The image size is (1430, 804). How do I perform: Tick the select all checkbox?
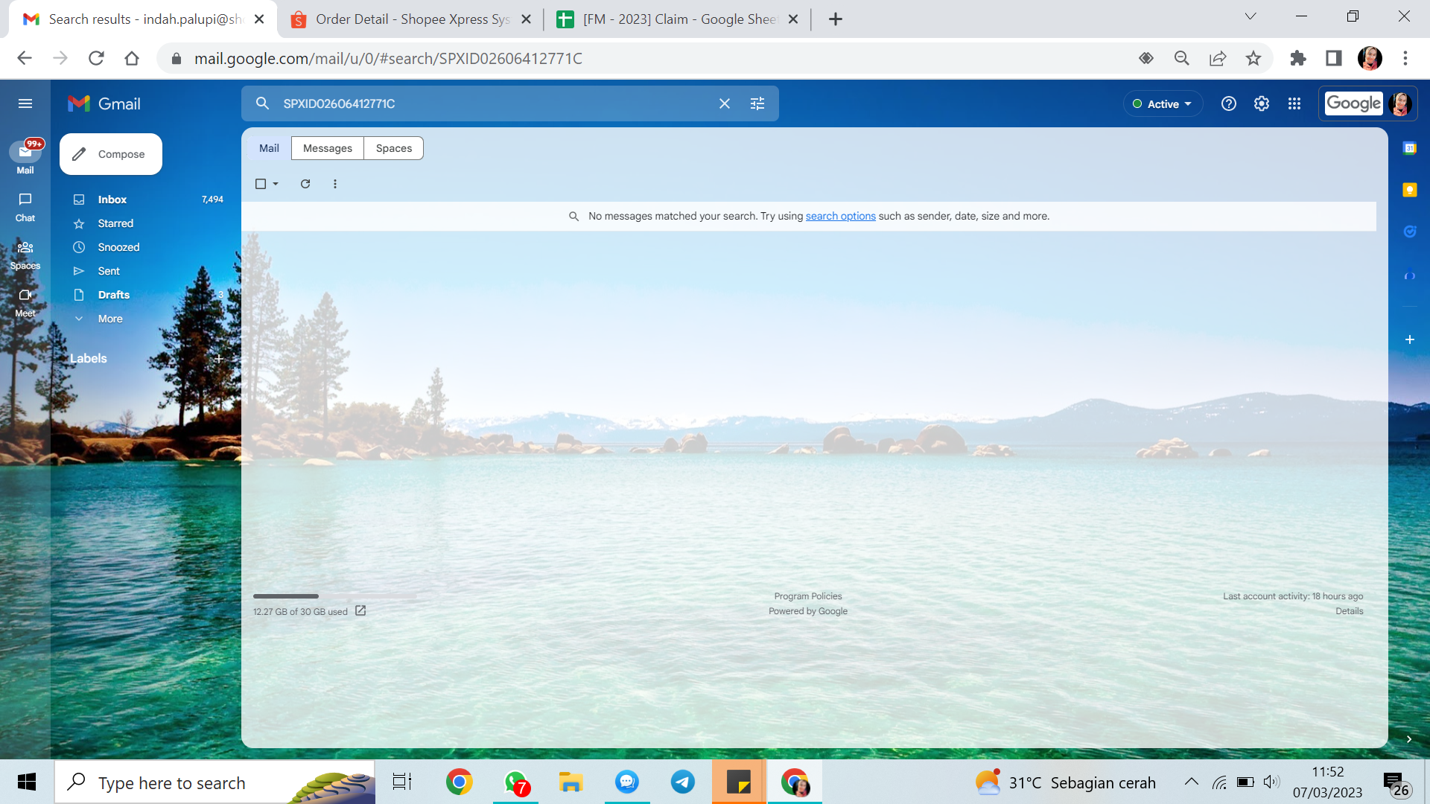click(x=261, y=184)
